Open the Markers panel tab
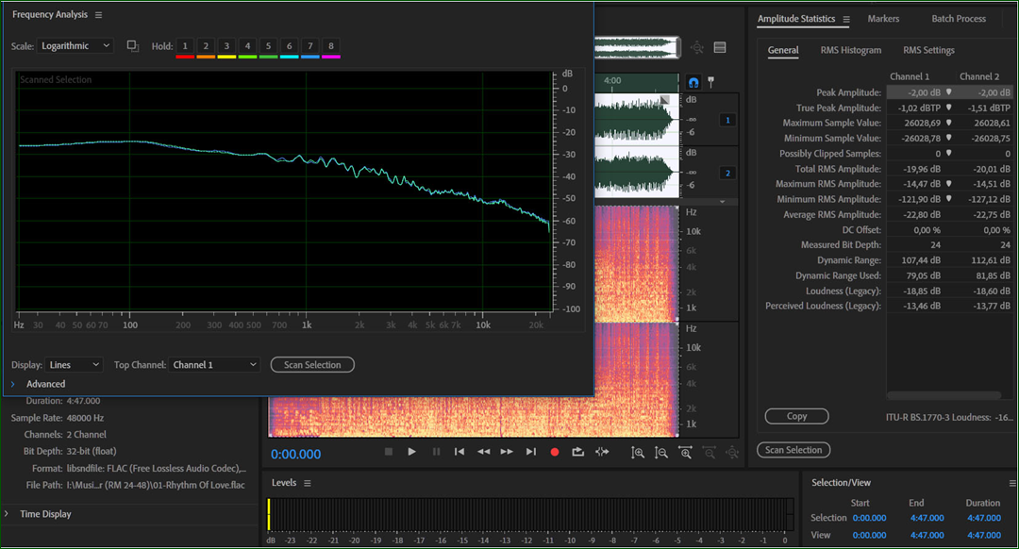1019x549 pixels. point(883,19)
